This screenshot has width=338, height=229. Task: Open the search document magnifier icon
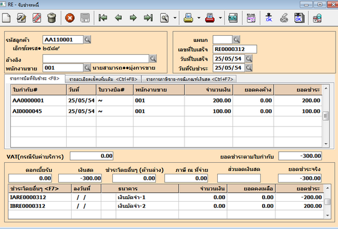point(164,18)
